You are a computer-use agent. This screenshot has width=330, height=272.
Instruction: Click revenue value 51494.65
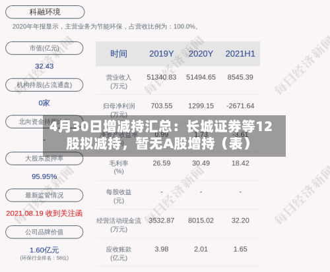(201, 77)
